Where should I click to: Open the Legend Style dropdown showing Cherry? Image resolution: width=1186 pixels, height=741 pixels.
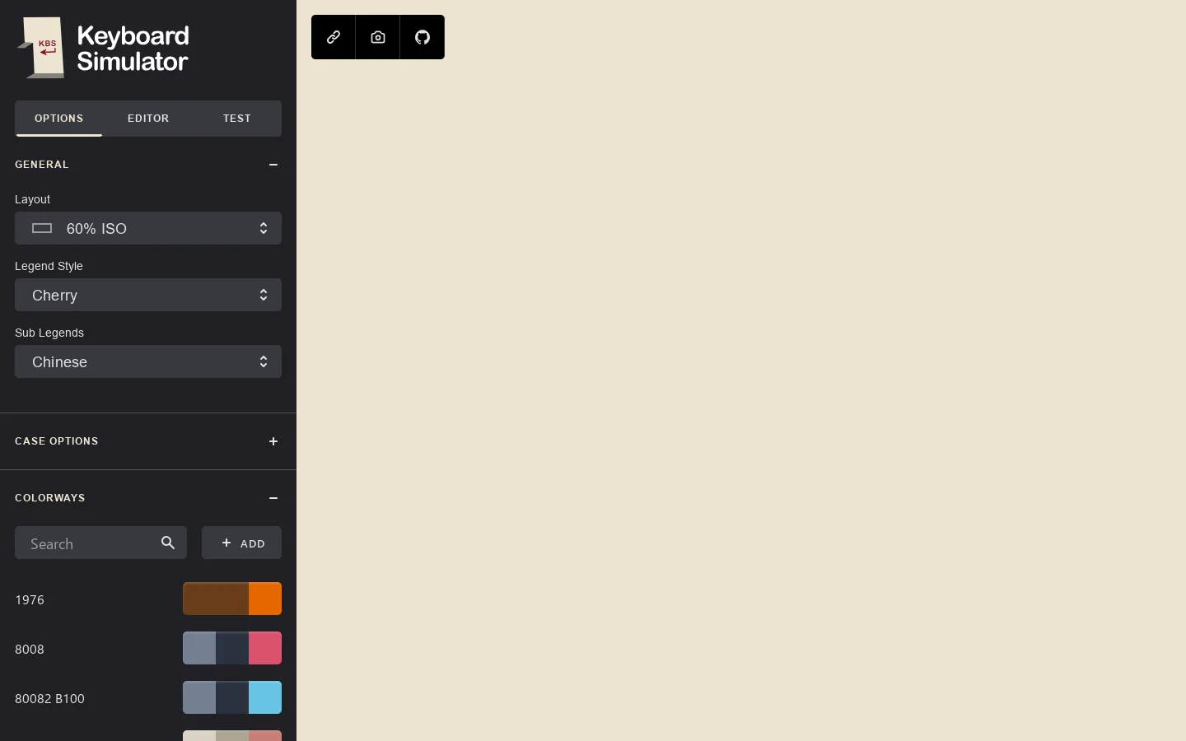click(x=148, y=295)
